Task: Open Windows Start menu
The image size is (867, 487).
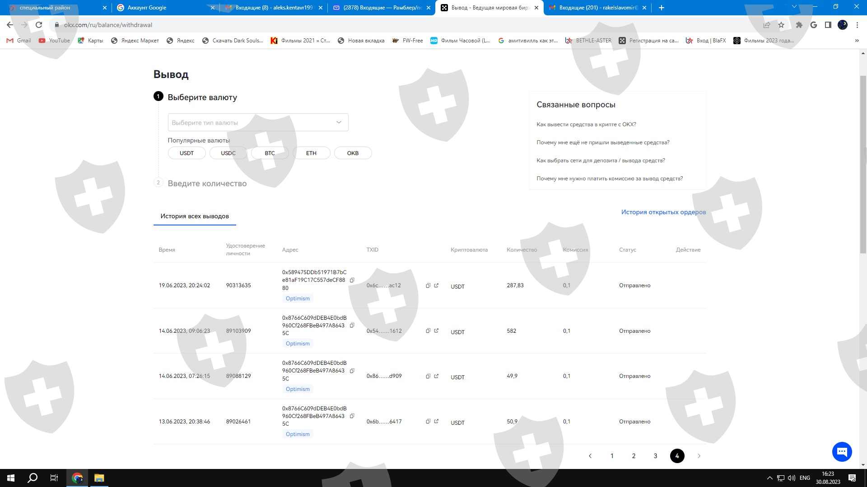Action: 11,478
